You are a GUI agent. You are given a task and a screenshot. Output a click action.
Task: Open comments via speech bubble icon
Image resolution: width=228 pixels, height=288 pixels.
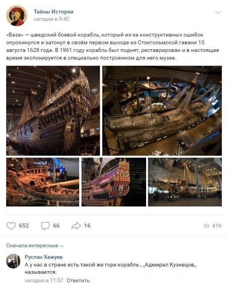(x=45, y=226)
